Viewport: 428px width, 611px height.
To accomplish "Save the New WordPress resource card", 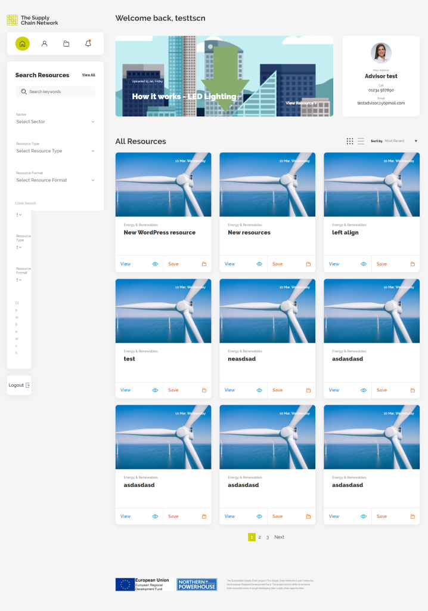I will (187, 264).
